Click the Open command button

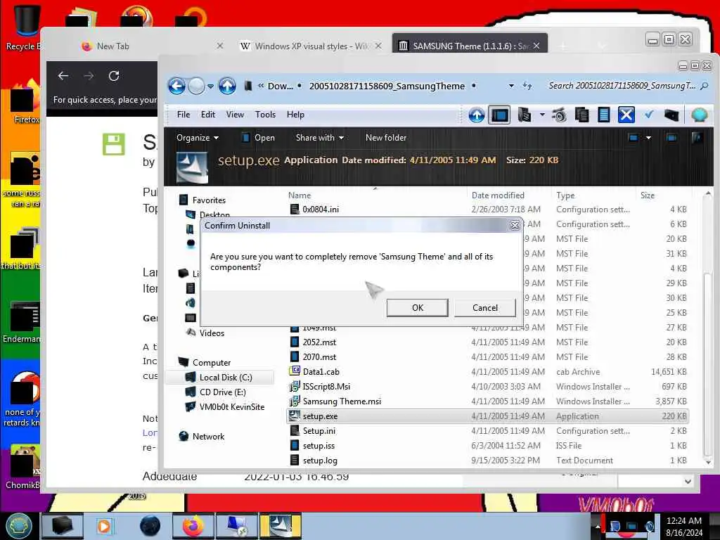click(x=258, y=138)
